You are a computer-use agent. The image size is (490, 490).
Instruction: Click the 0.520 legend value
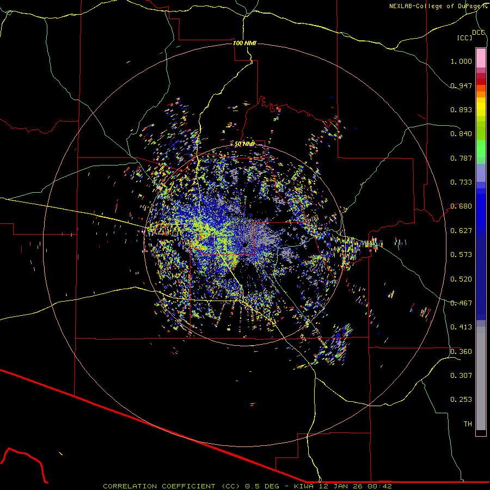point(461,279)
